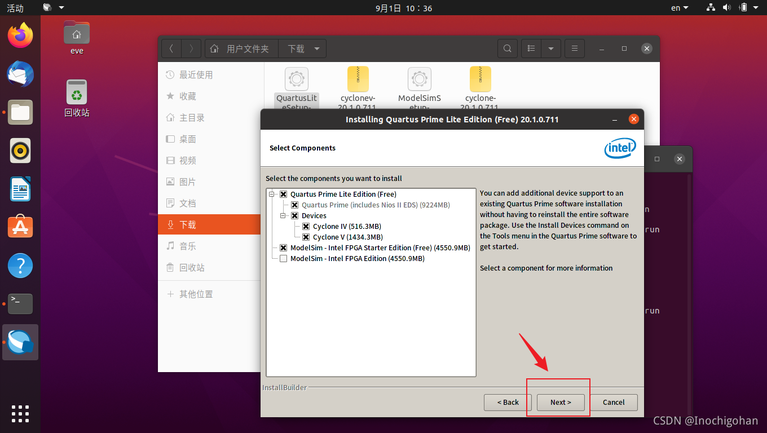Click the home icon in Files path bar

[x=214, y=49]
